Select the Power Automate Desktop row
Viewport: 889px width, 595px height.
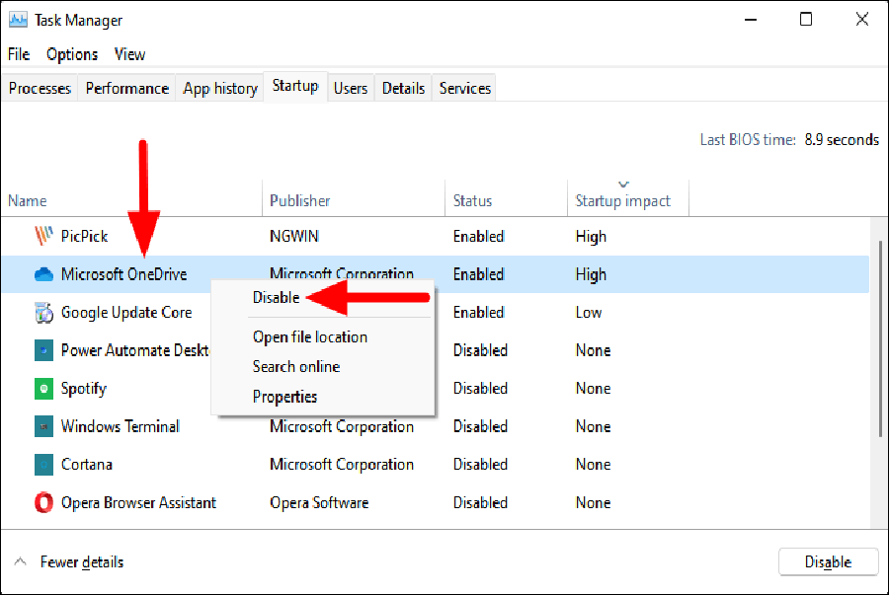pos(135,350)
